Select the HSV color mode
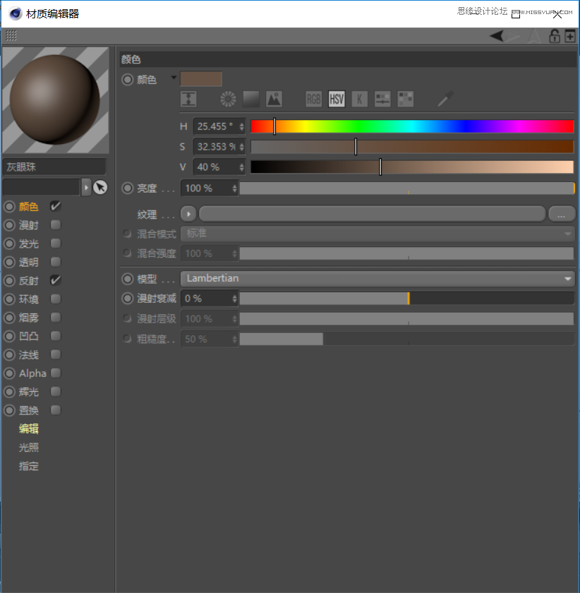Image resolution: width=580 pixels, height=593 pixels. pos(336,99)
